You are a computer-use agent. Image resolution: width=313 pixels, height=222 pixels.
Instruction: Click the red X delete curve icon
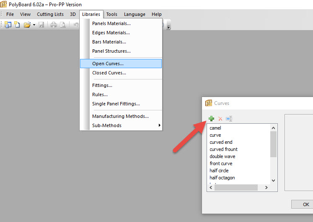[x=220, y=119]
